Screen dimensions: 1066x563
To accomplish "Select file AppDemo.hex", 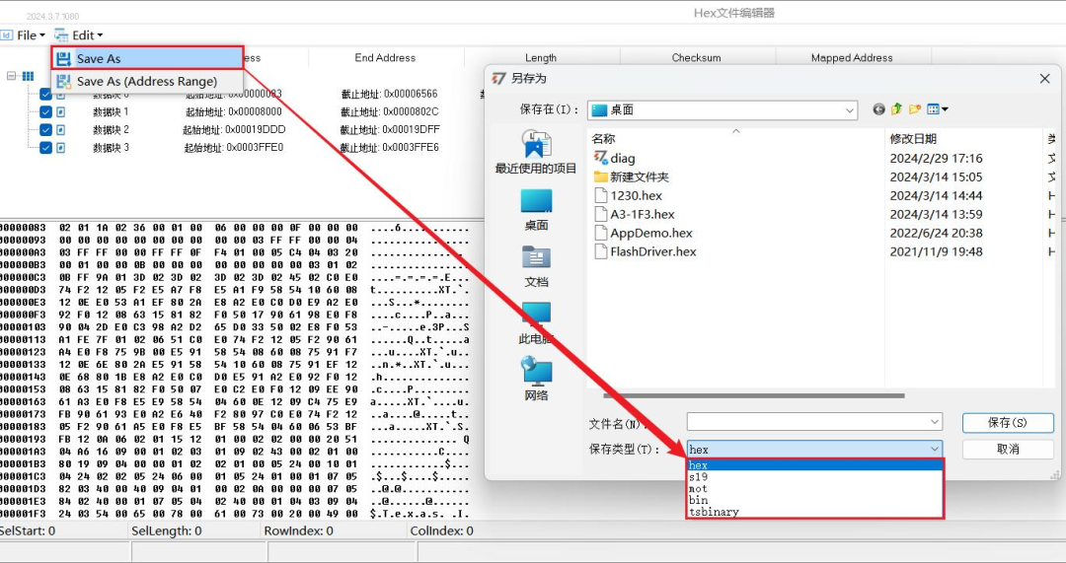I will (644, 233).
